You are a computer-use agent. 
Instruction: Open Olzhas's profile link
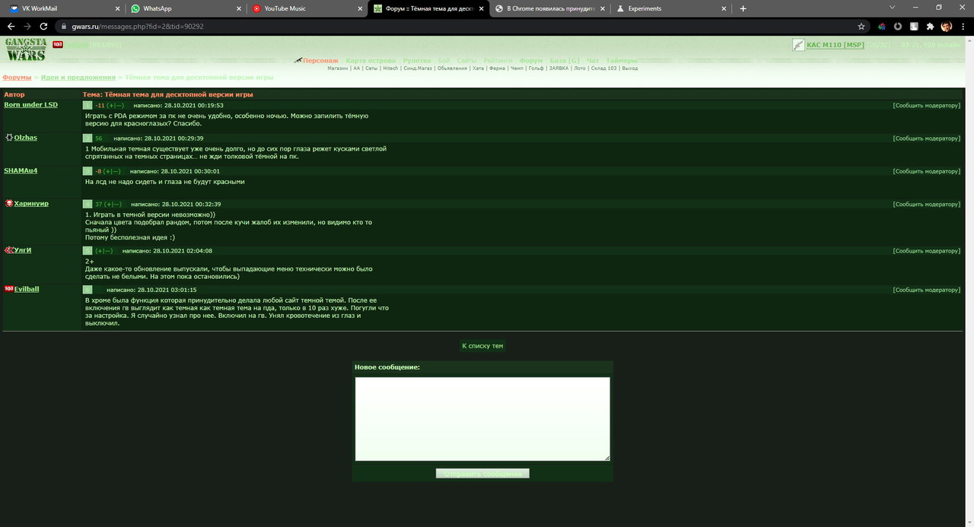click(x=25, y=138)
